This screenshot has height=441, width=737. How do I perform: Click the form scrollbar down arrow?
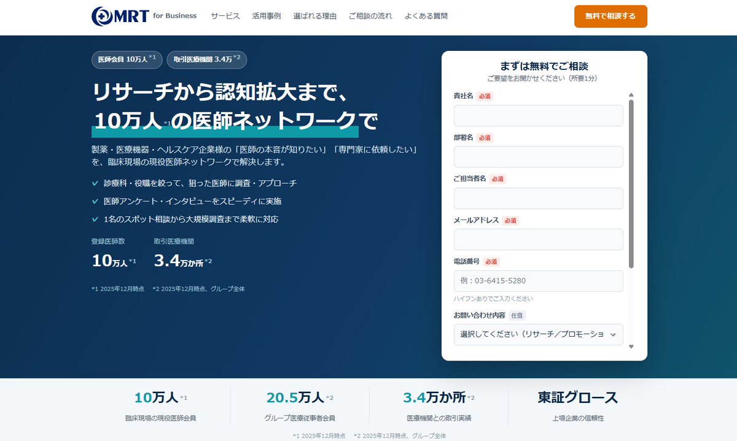[631, 347]
